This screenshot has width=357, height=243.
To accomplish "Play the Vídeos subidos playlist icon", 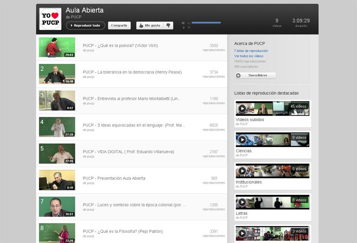I will pyautogui.click(x=242, y=109).
